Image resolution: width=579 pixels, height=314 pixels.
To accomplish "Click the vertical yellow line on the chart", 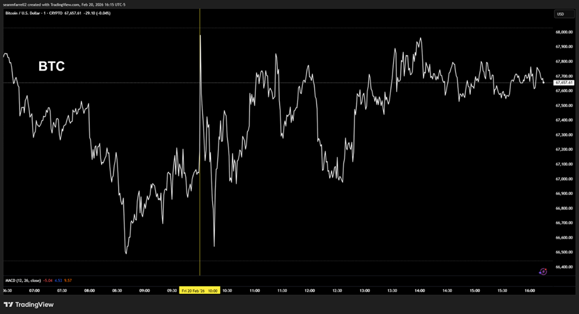I will click(x=200, y=149).
